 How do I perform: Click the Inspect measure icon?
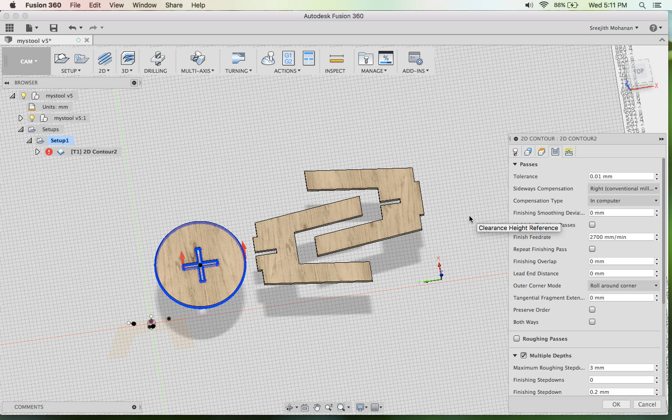(x=336, y=59)
